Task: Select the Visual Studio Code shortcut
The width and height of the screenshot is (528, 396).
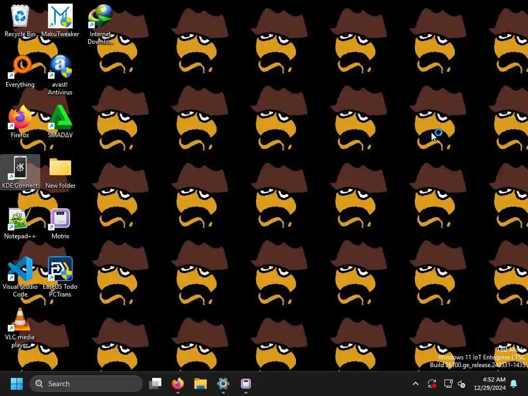Action: click(x=20, y=277)
